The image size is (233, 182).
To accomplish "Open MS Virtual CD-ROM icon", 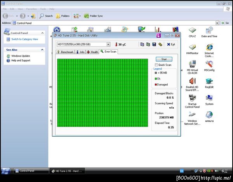I will pos(192,68).
